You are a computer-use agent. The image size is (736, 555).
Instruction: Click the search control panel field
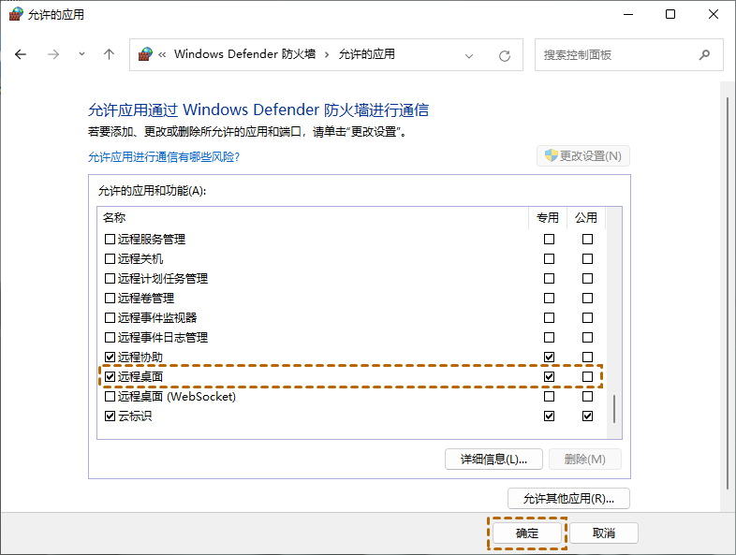tap(628, 55)
